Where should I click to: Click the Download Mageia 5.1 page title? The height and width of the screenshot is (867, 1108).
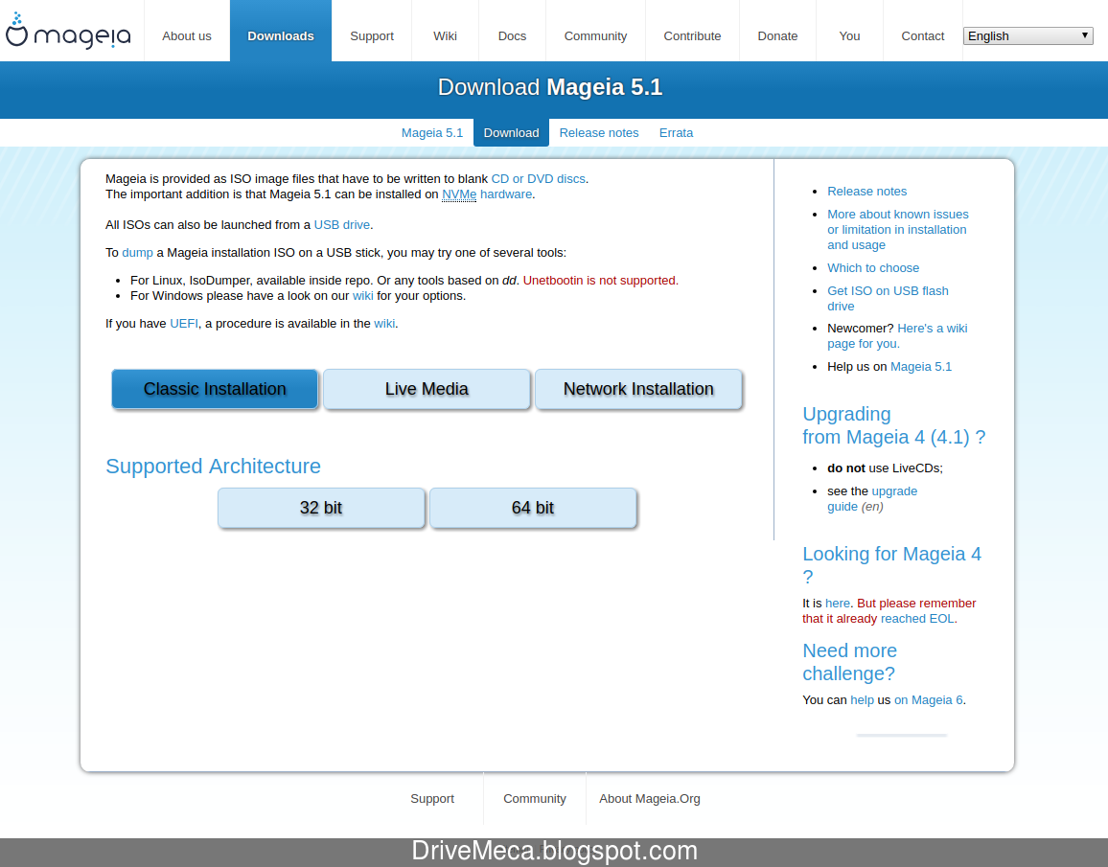(x=550, y=87)
